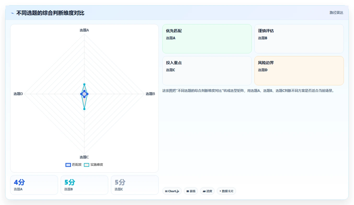Click the description paragraph under the cards
The width and height of the screenshot is (354, 205).
pos(248,91)
